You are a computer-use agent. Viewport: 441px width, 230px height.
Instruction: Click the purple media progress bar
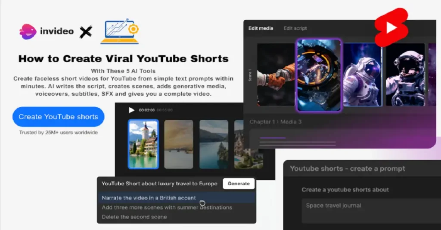tap(272, 138)
